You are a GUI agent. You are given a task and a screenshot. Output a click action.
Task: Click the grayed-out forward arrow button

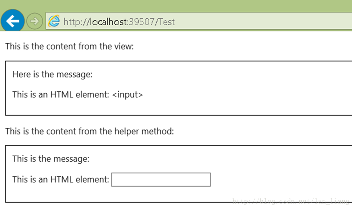35,21
